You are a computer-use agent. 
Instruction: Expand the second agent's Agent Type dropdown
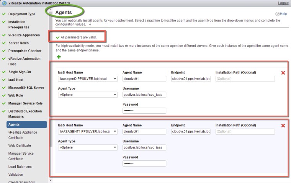click(87, 147)
